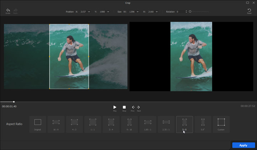
Task: Go to the previous frame
Action: tap(133, 107)
